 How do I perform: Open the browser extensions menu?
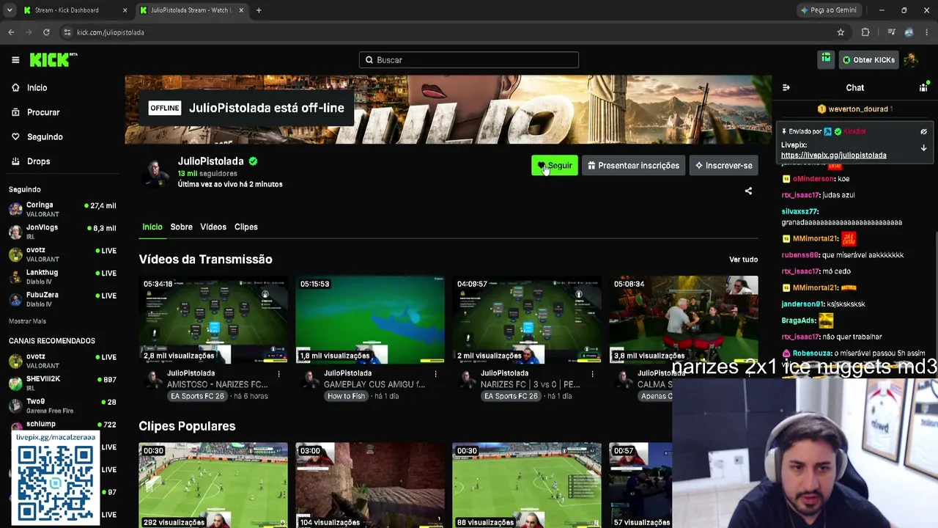pyautogui.click(x=865, y=32)
